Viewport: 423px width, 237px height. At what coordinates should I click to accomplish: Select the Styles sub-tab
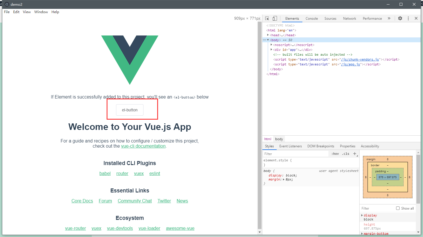[x=269, y=146]
